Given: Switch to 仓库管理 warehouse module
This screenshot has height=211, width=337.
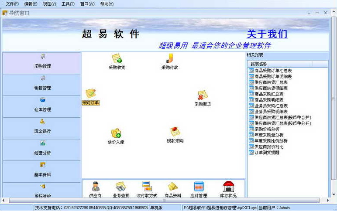Looking at the screenshot, I should [x=42, y=107].
